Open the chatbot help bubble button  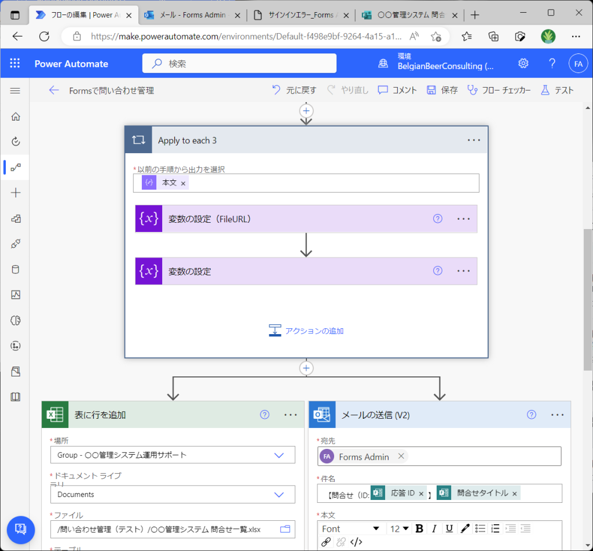20,530
